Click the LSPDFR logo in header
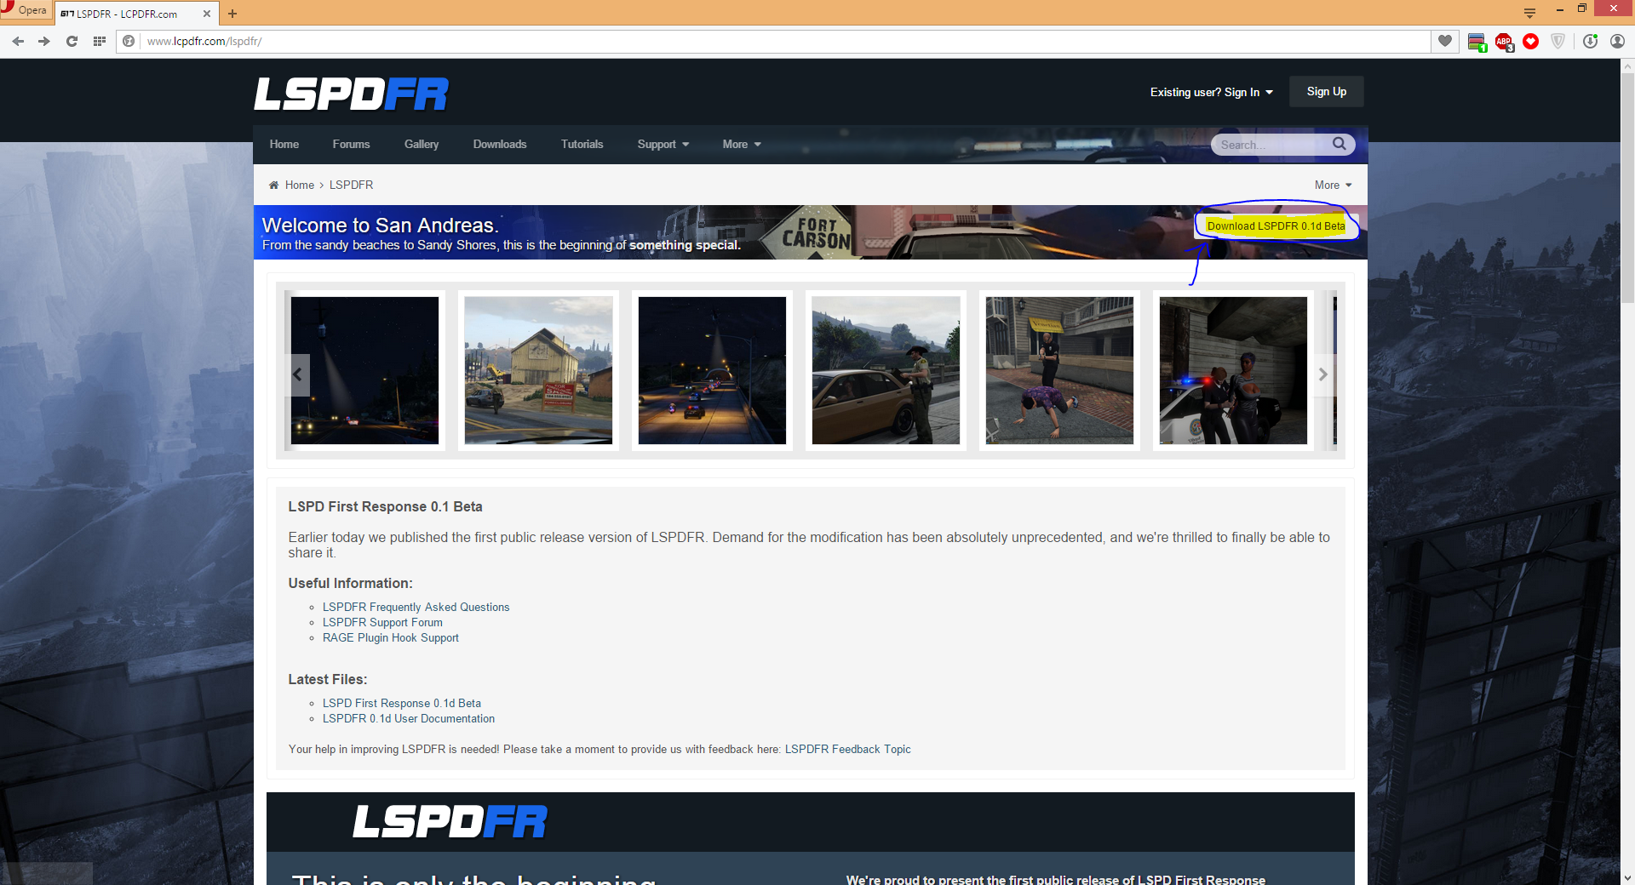The height and width of the screenshot is (885, 1635). [351, 94]
